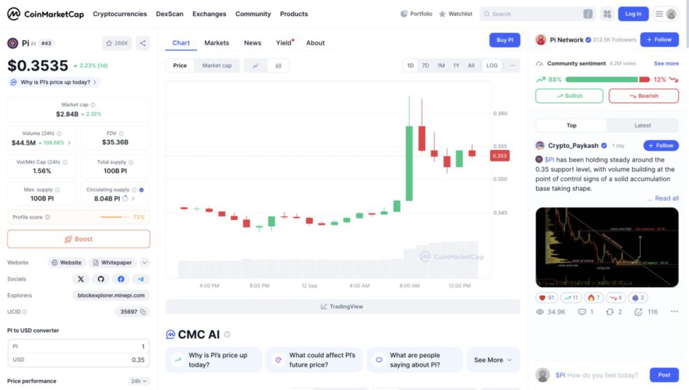The image size is (689, 390).
Task: Copy the UCID 35697 value
Action: [x=143, y=312]
